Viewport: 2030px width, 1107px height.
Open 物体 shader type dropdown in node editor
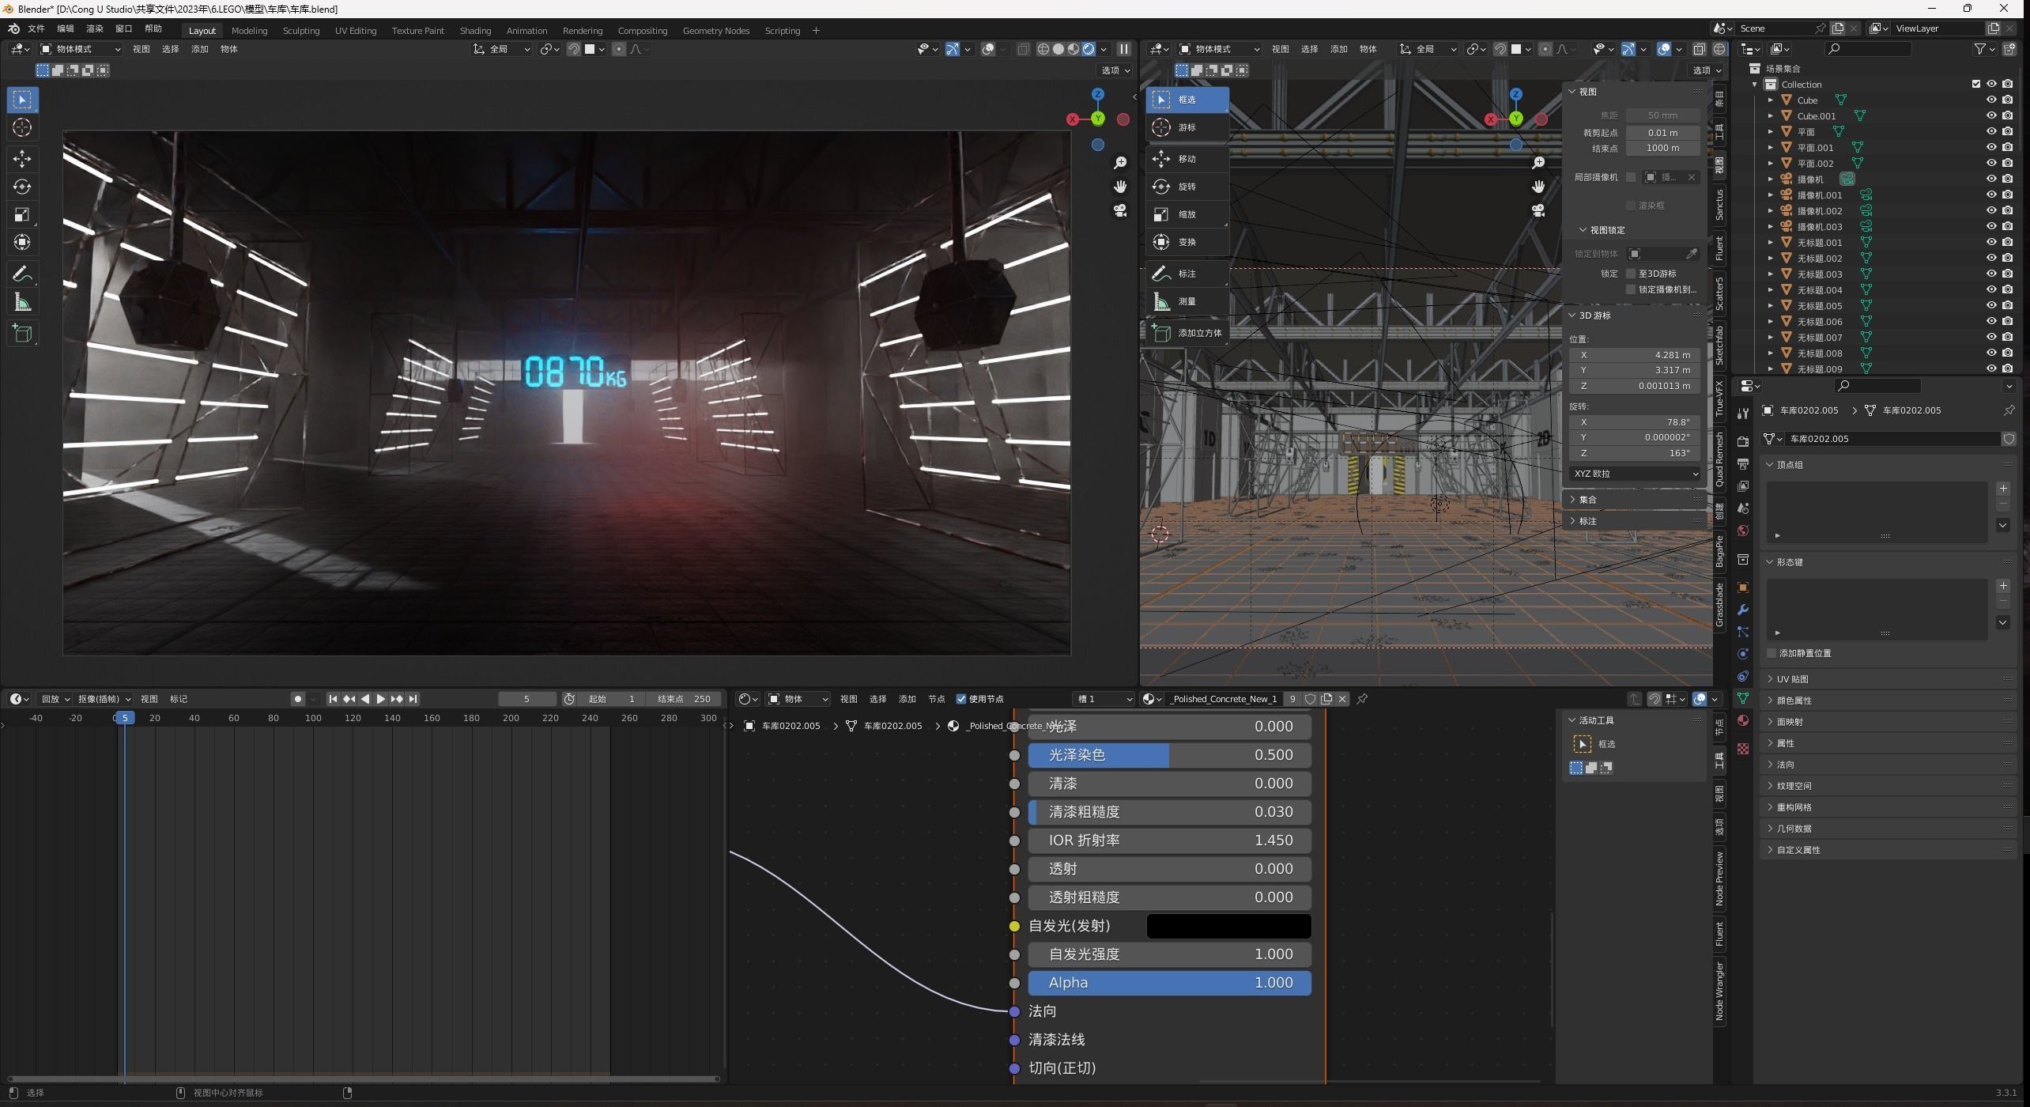[x=797, y=699]
